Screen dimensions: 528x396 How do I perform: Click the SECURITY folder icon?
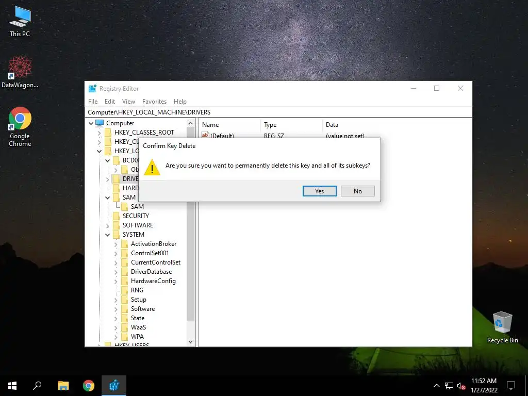click(116, 216)
